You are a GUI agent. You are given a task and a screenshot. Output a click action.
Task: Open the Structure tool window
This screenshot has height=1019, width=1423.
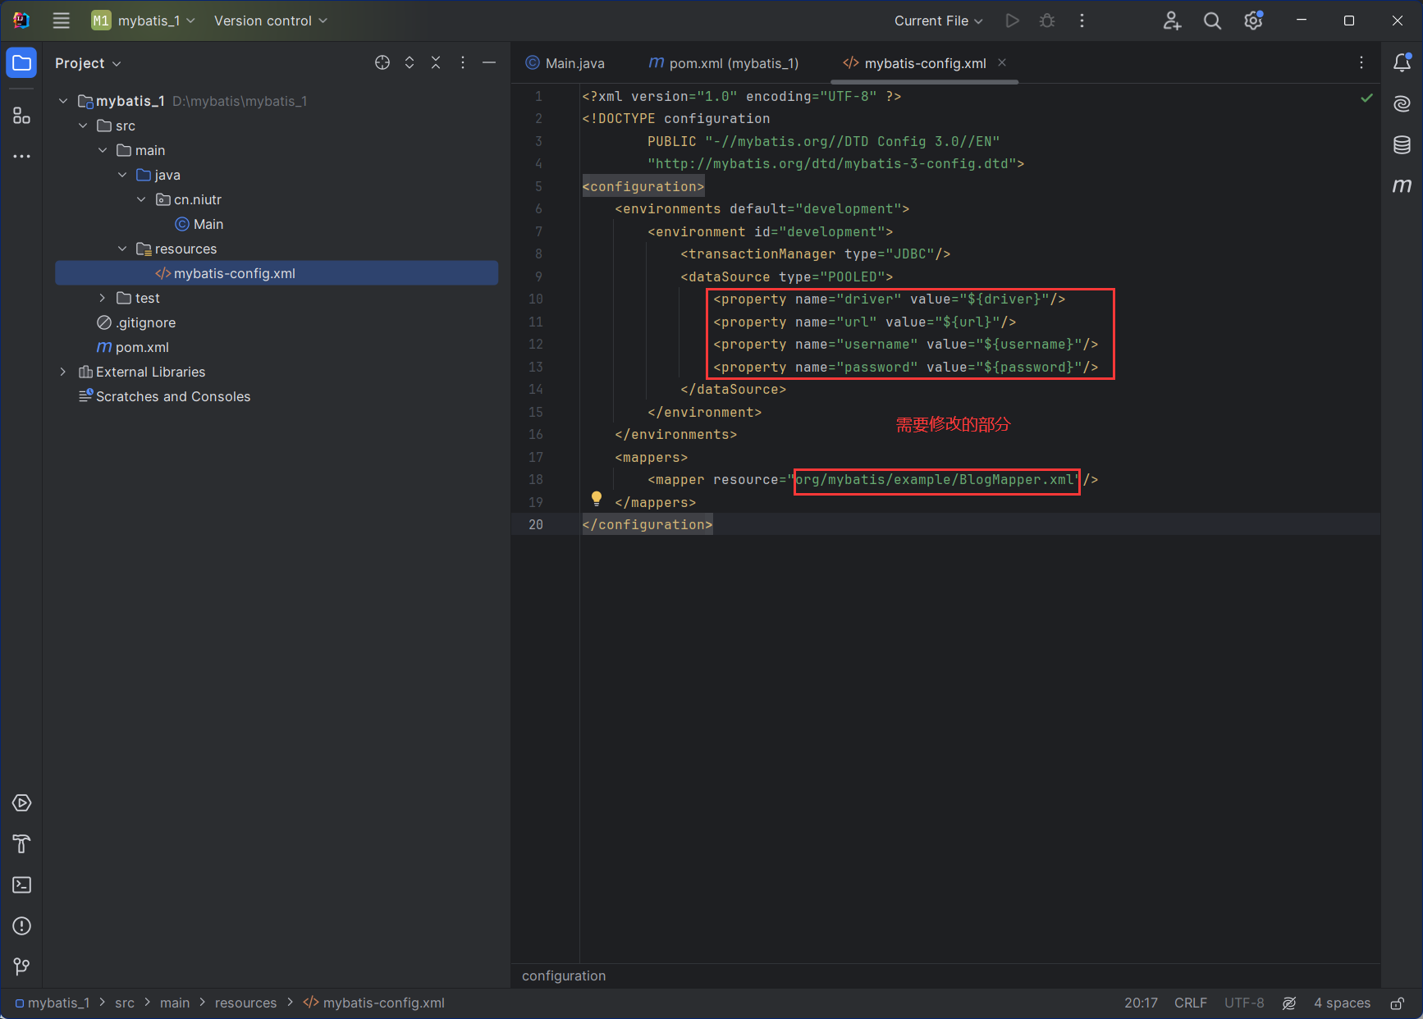tap(22, 117)
